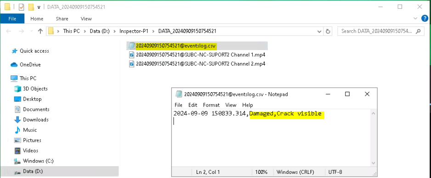Expand the address bar history dropdown
The image size is (431, 178).
coord(319,31)
